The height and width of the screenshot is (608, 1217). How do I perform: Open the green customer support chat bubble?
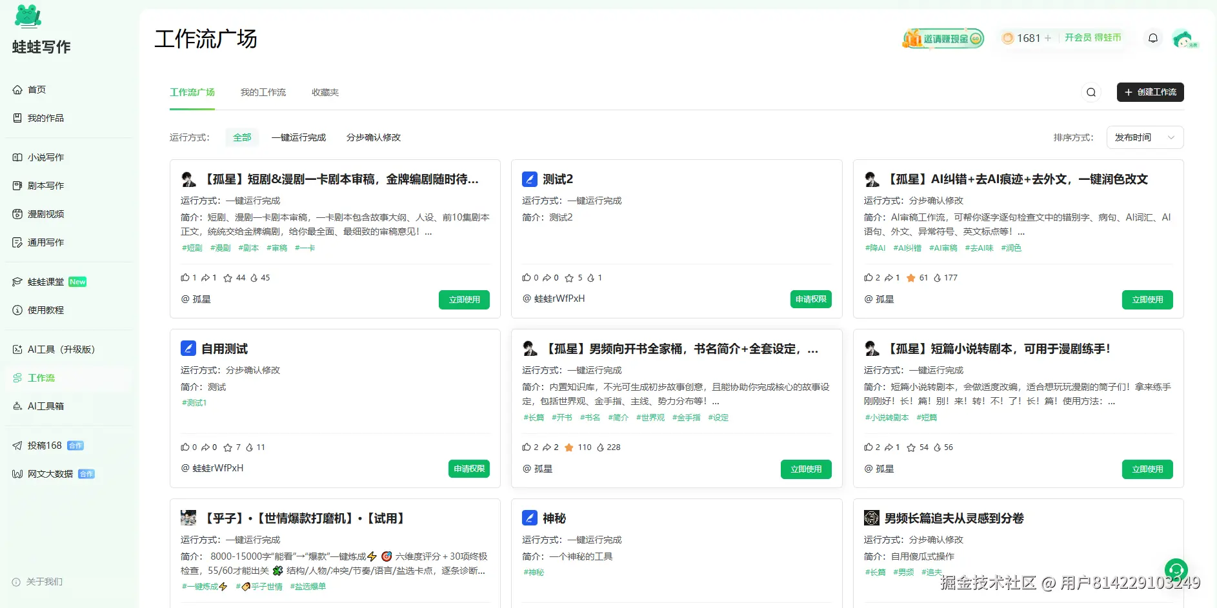pos(1176,570)
